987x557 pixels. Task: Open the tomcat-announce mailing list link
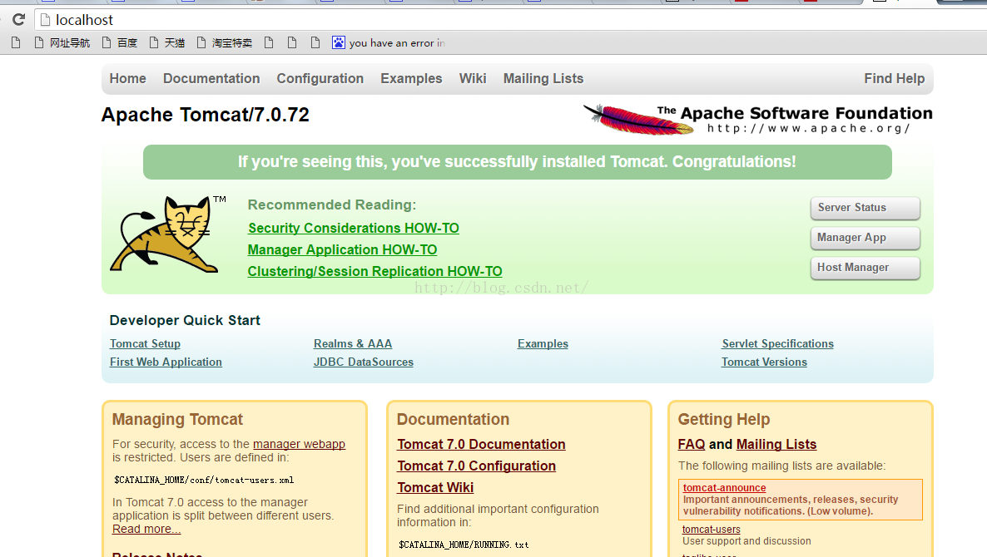pyautogui.click(x=725, y=488)
